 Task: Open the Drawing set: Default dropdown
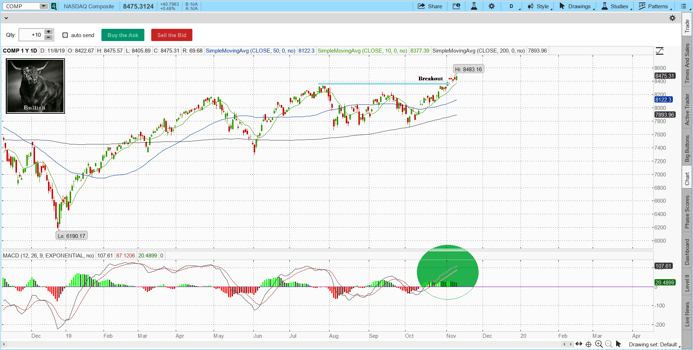point(654,345)
